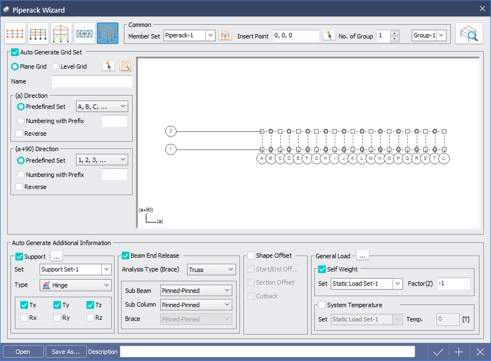
Task: Select the Level Grid radio button
Action: [x=56, y=66]
